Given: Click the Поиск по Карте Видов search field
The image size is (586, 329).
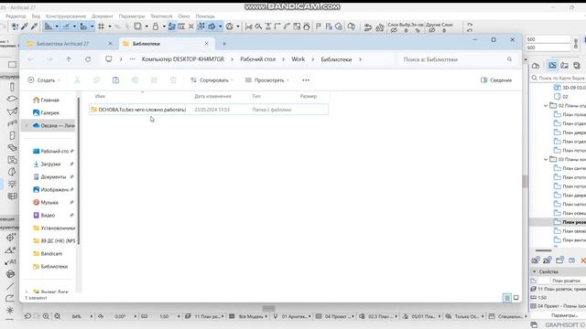Looking at the screenshot, I should coord(559,78).
